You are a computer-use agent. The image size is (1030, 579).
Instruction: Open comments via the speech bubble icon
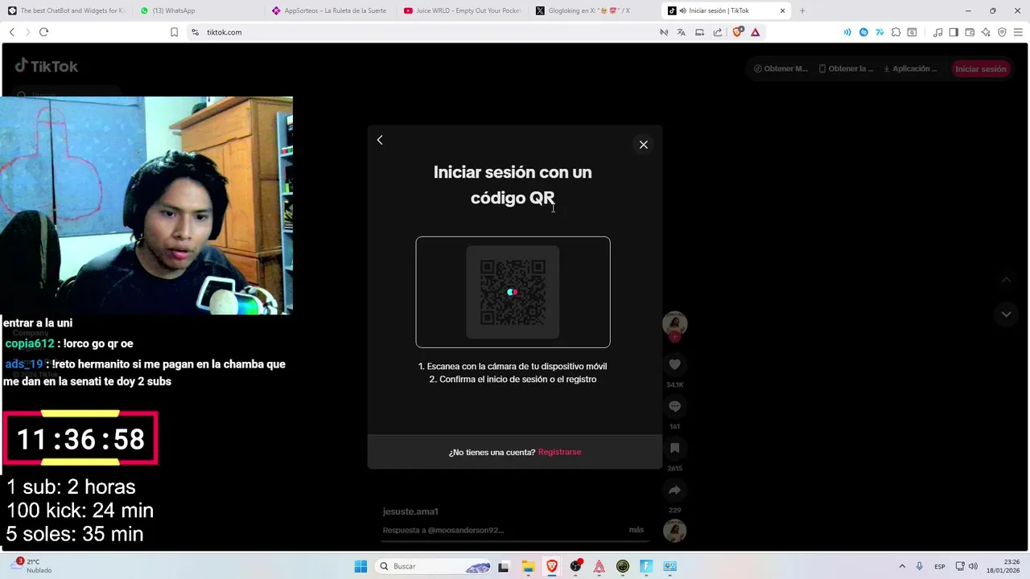[x=674, y=406]
